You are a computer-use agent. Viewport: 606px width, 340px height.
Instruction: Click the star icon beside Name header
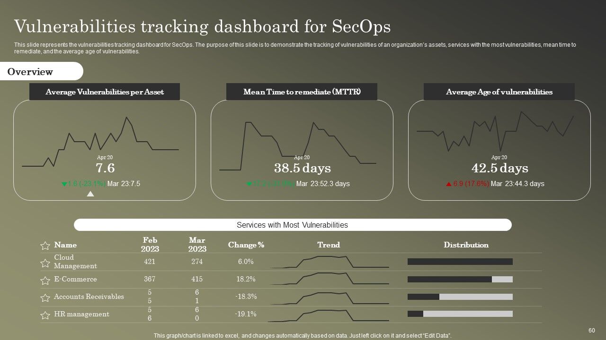point(45,246)
